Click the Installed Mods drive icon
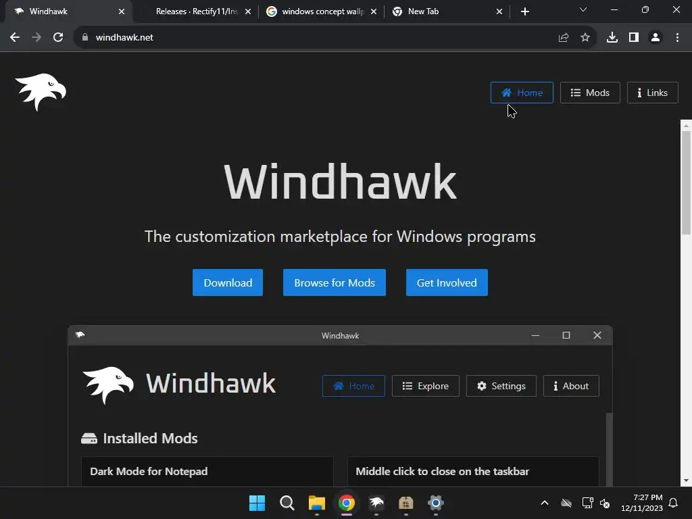 click(89, 438)
